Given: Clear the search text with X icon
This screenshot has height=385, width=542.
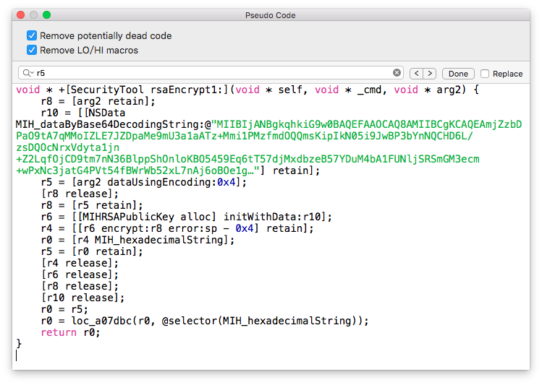Looking at the screenshot, I should [x=397, y=73].
